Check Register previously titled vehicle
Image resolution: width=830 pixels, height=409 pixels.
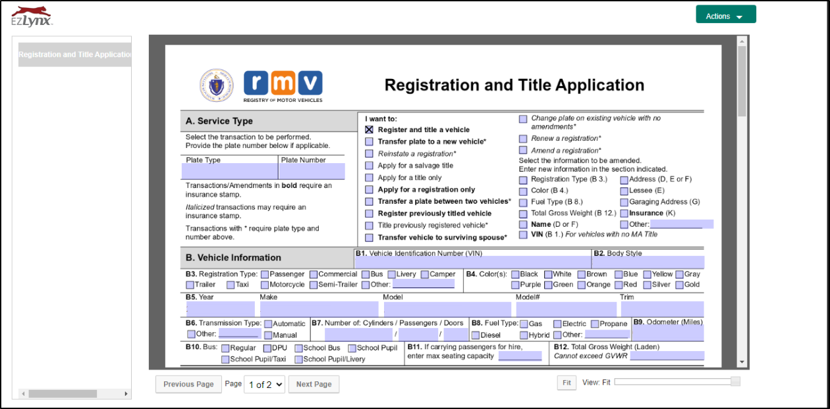point(370,213)
